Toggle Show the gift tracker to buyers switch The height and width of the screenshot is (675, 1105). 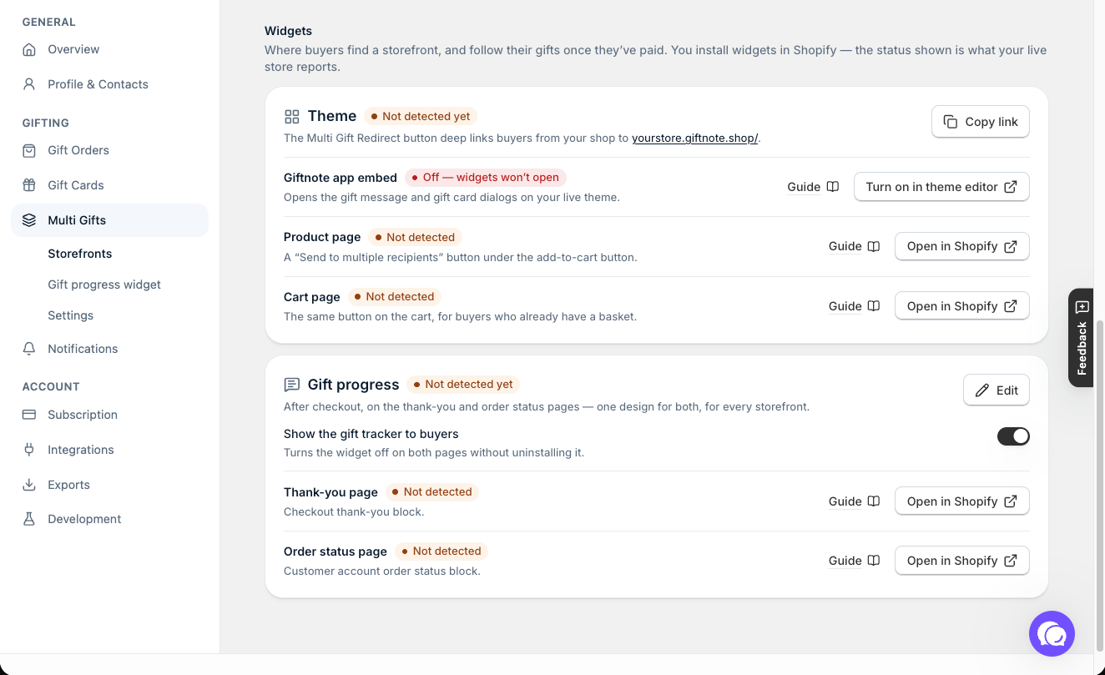click(x=1013, y=436)
